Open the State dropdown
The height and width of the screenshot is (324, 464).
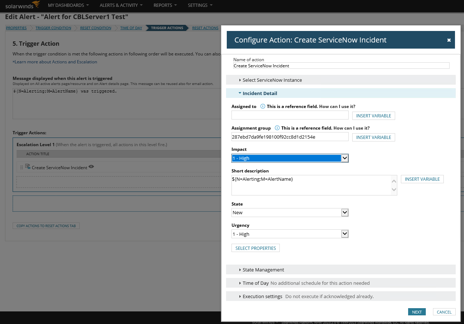pos(345,213)
